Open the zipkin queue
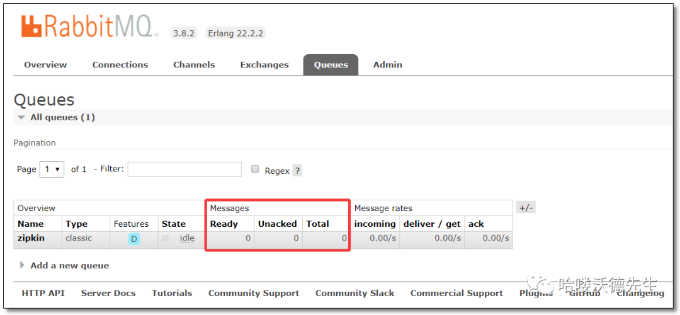 pos(31,238)
